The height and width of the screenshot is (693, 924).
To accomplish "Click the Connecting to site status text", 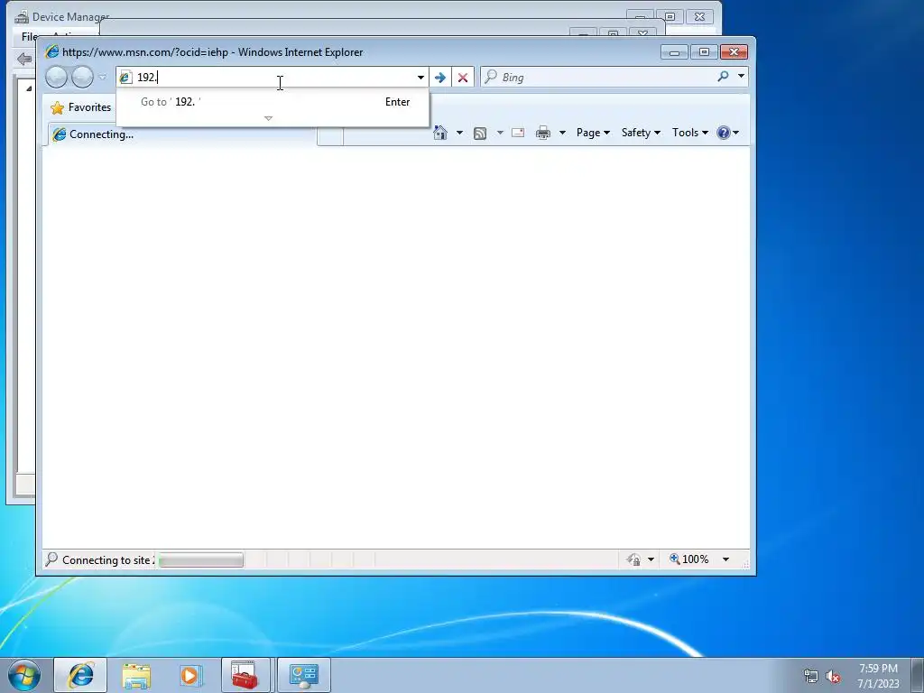I will pyautogui.click(x=108, y=559).
